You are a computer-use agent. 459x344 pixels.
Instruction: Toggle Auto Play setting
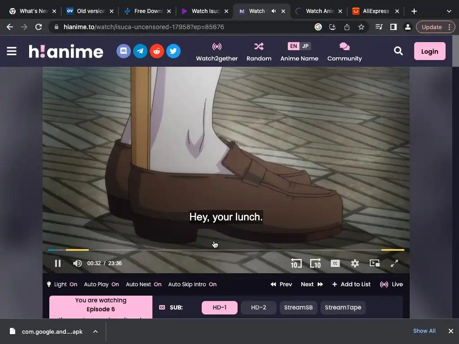coord(101,284)
